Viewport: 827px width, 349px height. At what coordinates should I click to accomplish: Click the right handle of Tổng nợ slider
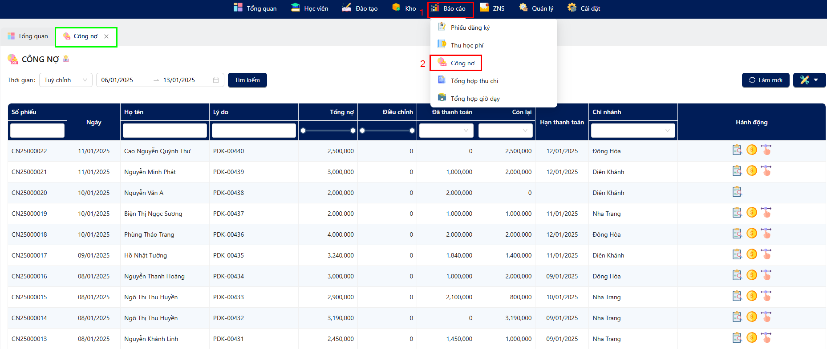pos(353,131)
